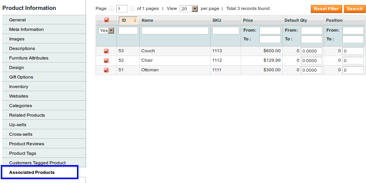Switch to the Inventory tab
This screenshot has height=183, width=366.
[x=44, y=87]
